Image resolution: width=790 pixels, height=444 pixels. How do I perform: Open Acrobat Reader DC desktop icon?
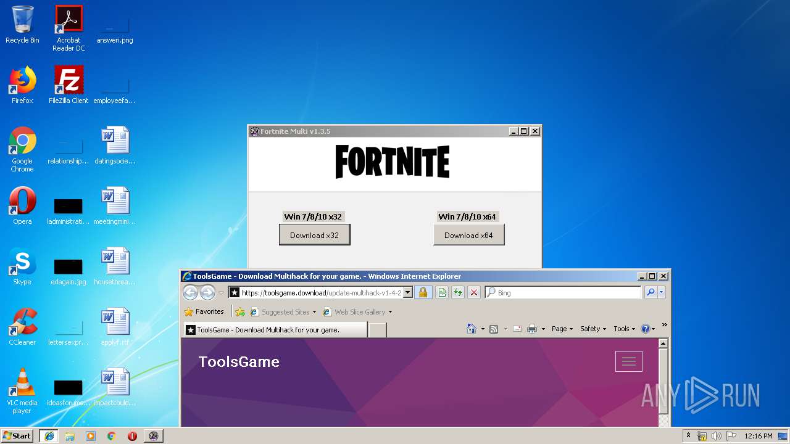pos(69,28)
